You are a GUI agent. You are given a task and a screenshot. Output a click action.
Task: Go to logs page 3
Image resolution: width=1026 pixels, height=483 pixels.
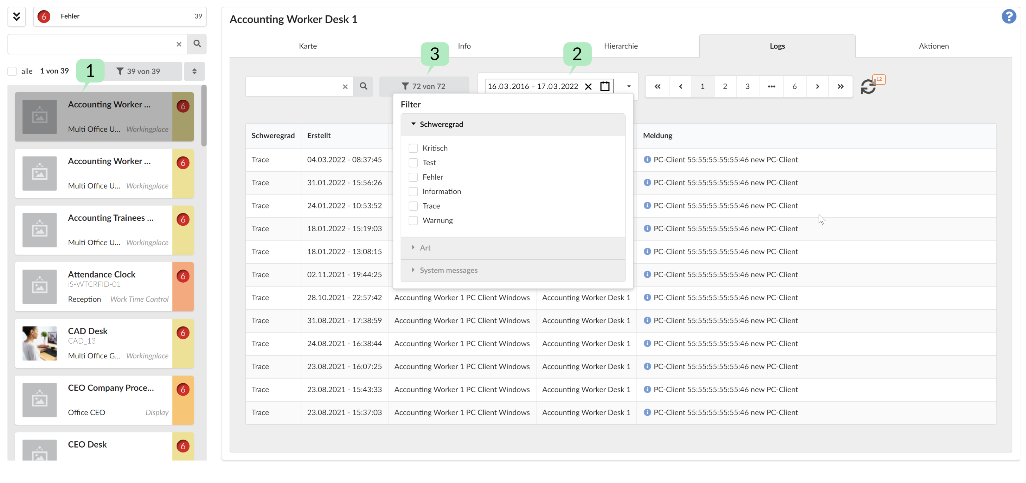point(747,87)
